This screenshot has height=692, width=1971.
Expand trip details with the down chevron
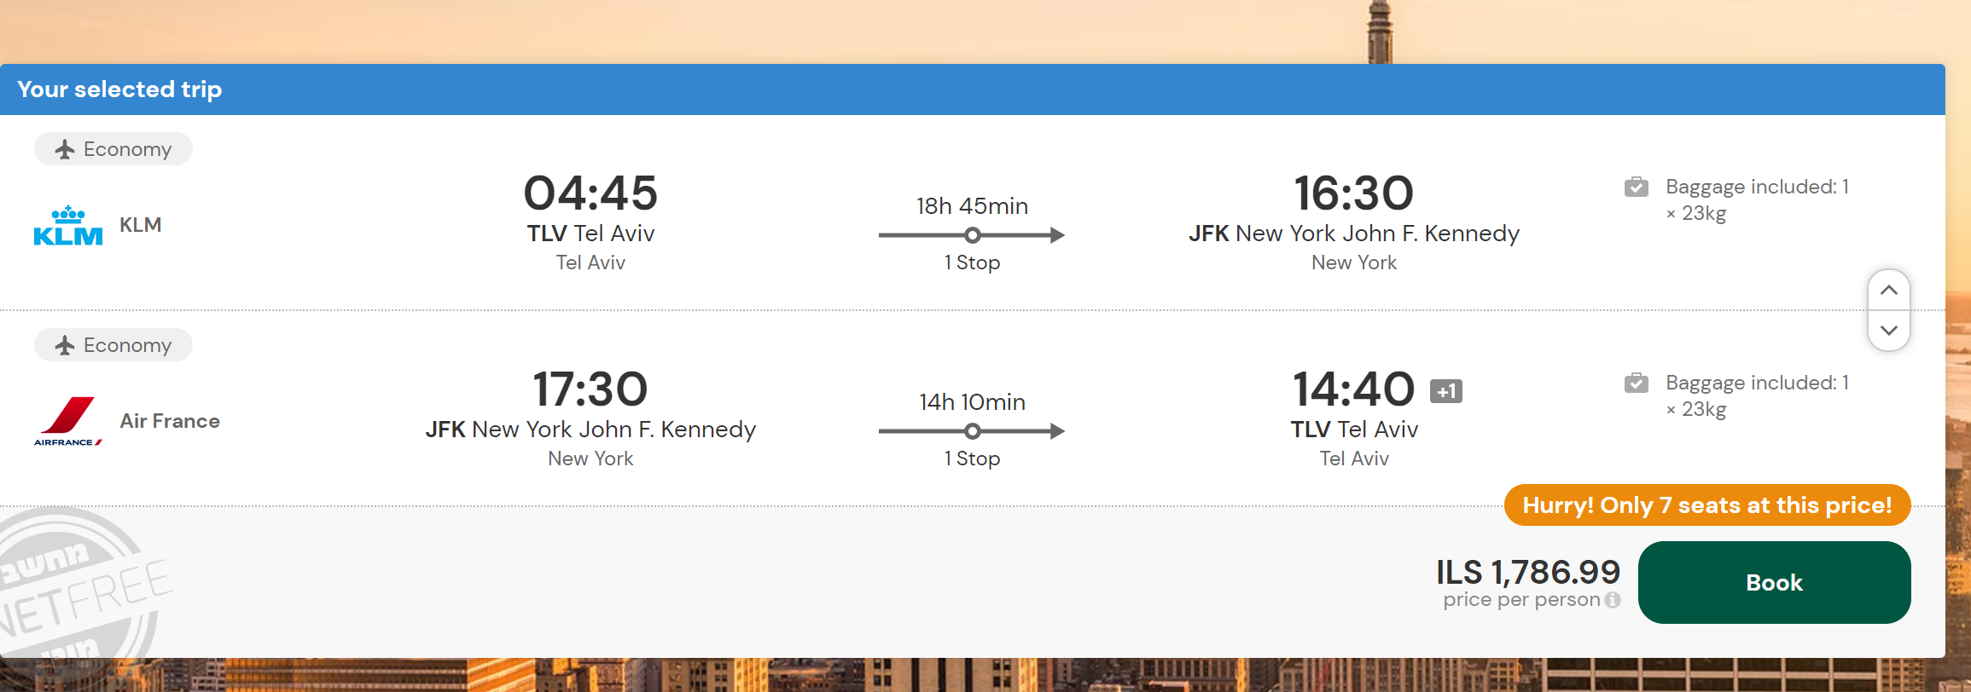[1888, 331]
